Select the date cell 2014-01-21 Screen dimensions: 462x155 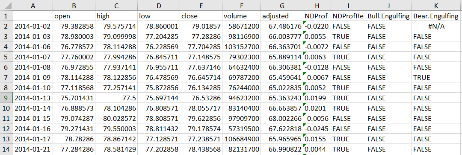[33, 149]
